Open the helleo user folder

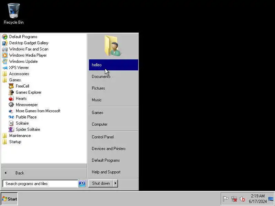tap(113, 65)
